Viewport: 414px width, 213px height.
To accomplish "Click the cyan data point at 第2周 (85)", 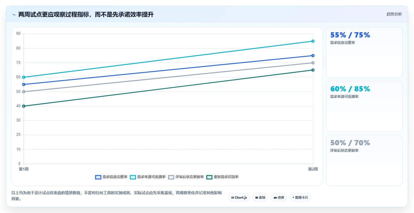I will pyautogui.click(x=313, y=41).
